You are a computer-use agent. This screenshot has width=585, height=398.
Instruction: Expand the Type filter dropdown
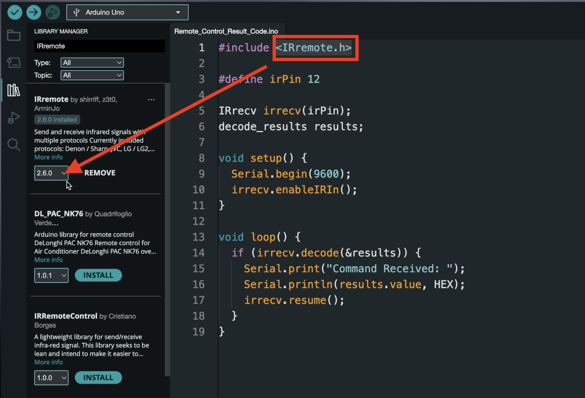[92, 62]
